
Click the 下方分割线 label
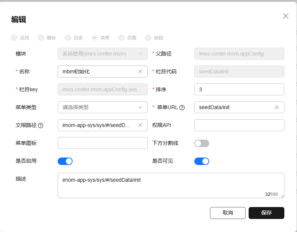point(165,143)
